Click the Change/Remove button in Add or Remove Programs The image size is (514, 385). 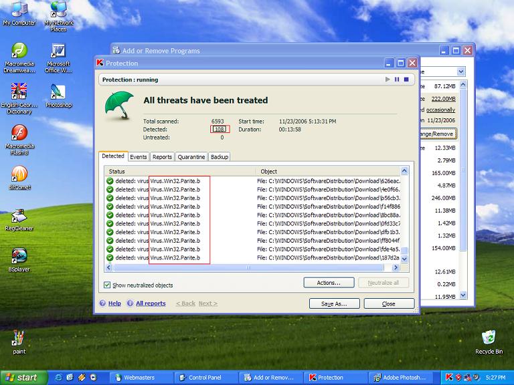(438, 134)
